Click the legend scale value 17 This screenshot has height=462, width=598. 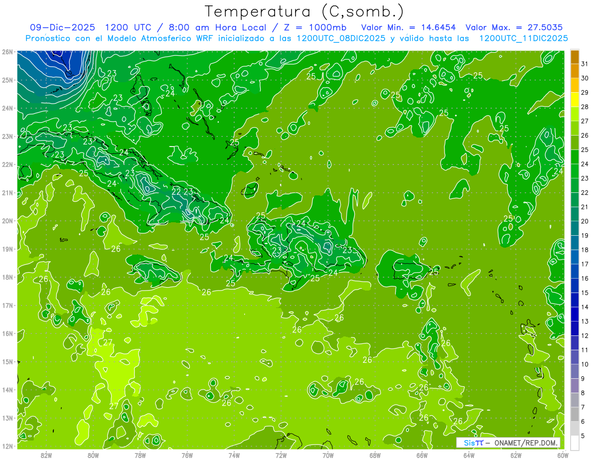585,264
